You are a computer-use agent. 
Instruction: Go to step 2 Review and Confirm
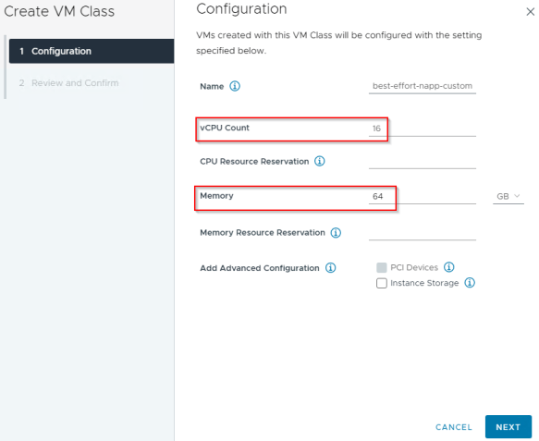pyautogui.click(x=69, y=83)
